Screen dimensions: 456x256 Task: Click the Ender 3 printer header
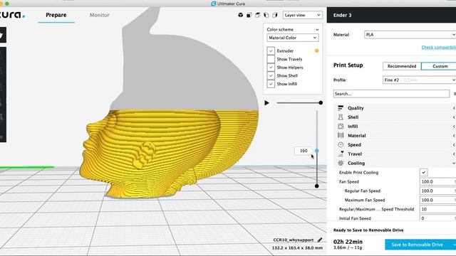pos(342,15)
